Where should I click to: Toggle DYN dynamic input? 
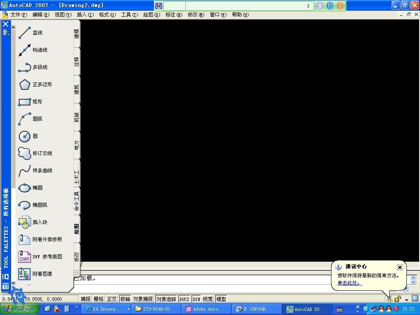point(196,299)
